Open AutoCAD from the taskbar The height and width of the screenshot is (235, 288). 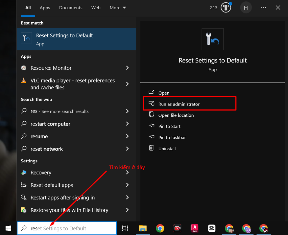coord(195,228)
